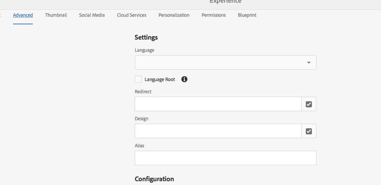
Task: Open the Thumbnail tab
Action: (x=56, y=15)
